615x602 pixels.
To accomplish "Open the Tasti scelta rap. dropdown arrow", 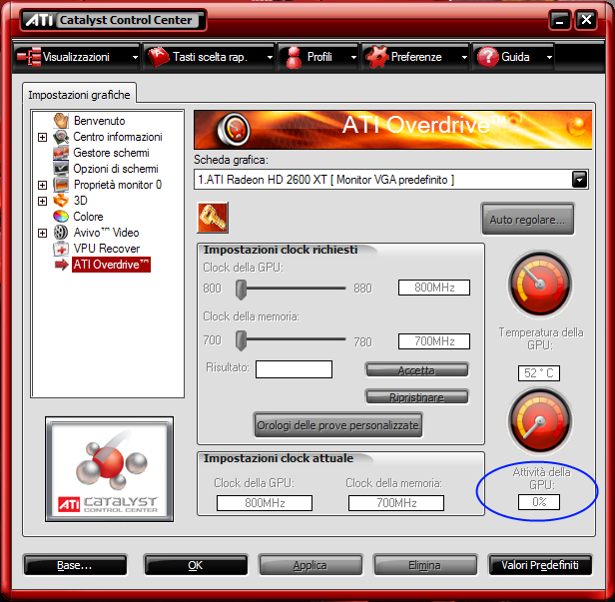I will [x=270, y=57].
